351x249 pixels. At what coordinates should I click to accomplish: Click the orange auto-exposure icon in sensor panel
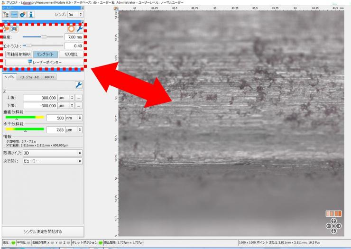[6, 28]
